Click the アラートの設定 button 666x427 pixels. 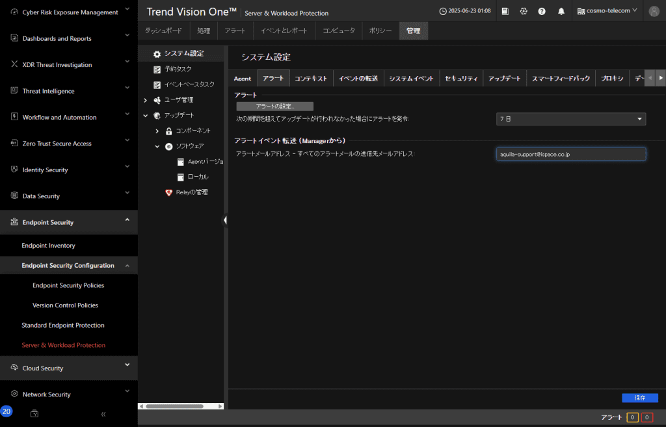point(275,106)
